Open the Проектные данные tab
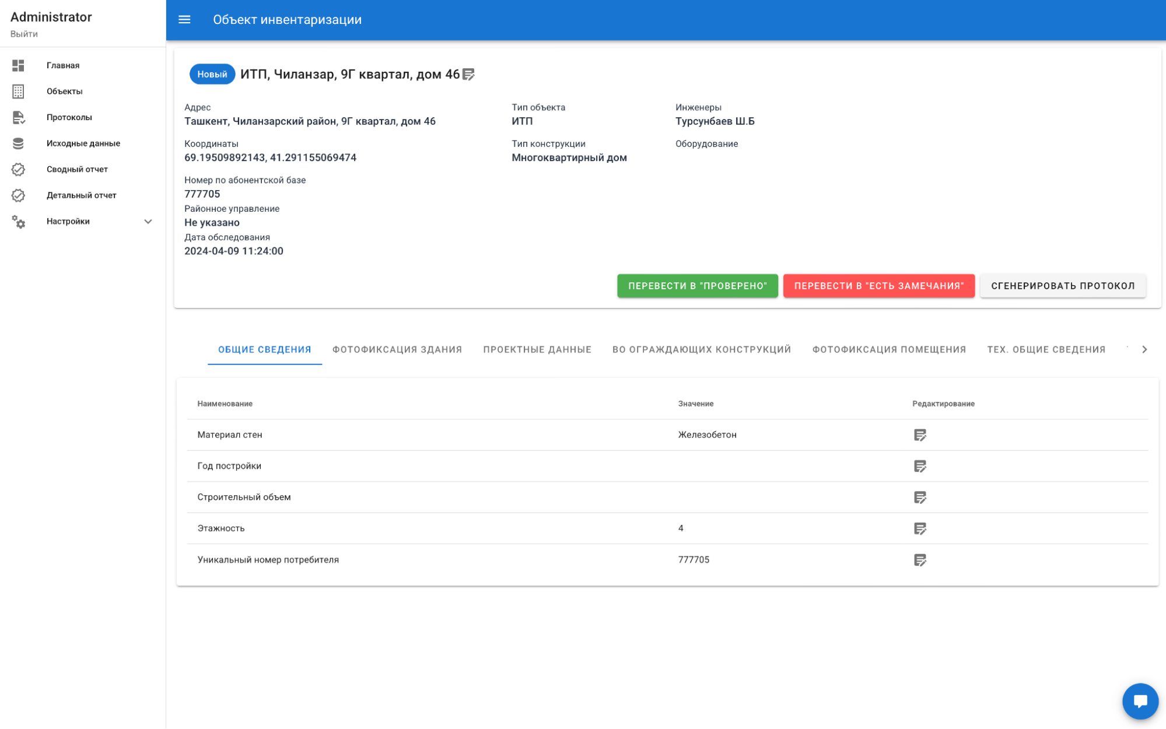1166x729 pixels. click(537, 349)
